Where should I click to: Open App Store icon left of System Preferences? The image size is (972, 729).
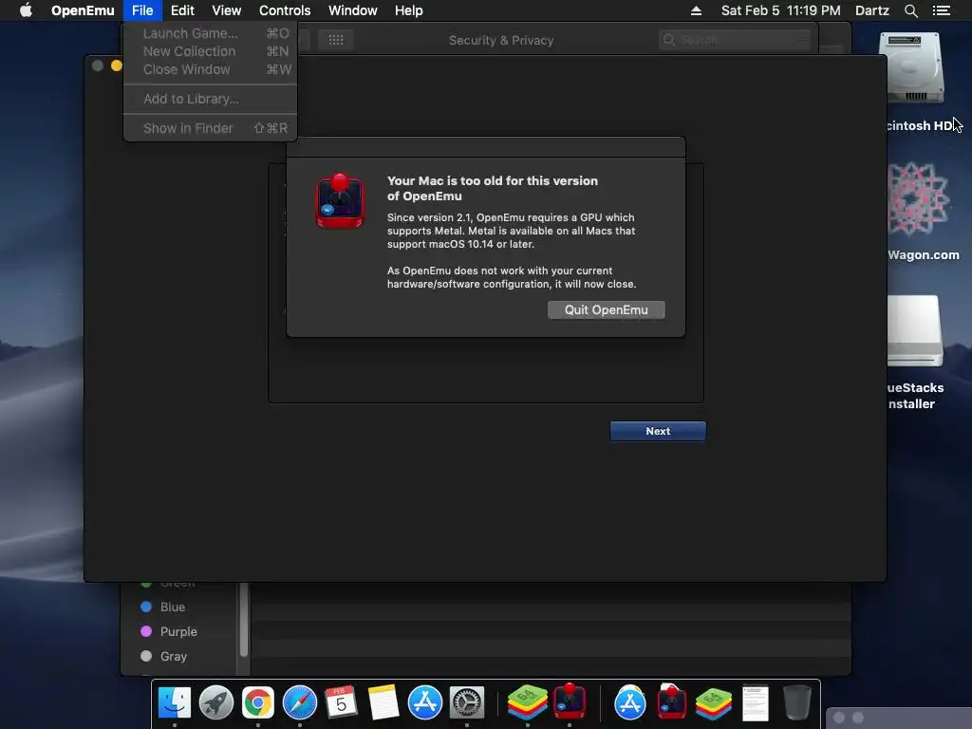point(424,703)
